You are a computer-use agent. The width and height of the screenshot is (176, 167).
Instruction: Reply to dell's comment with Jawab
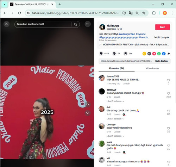117,115
